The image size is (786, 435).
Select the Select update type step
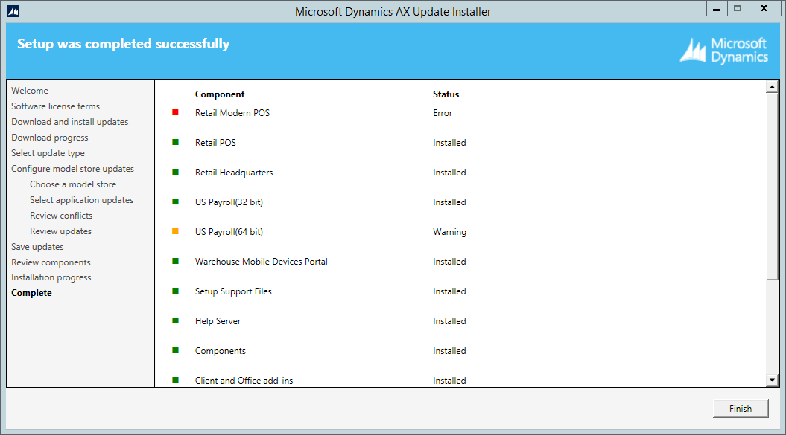tap(48, 152)
